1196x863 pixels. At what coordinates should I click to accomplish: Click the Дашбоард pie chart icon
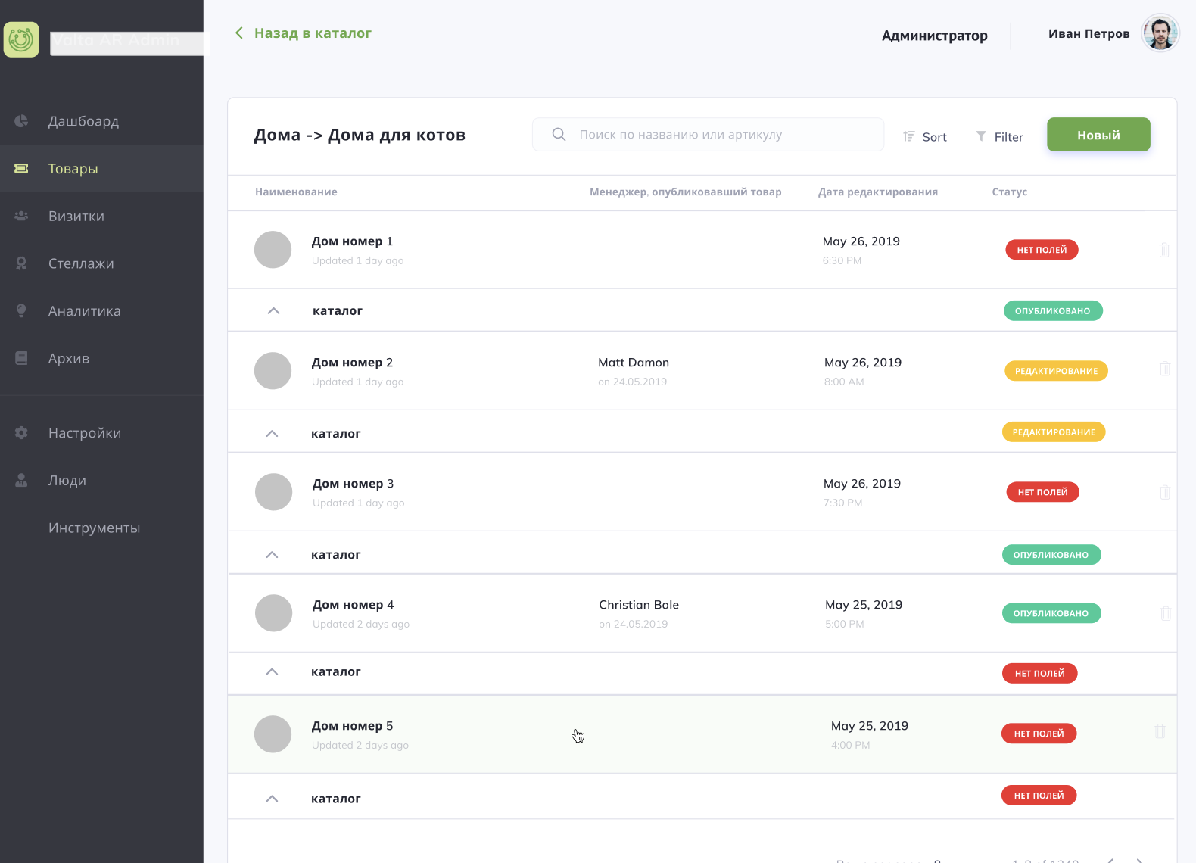click(x=21, y=121)
